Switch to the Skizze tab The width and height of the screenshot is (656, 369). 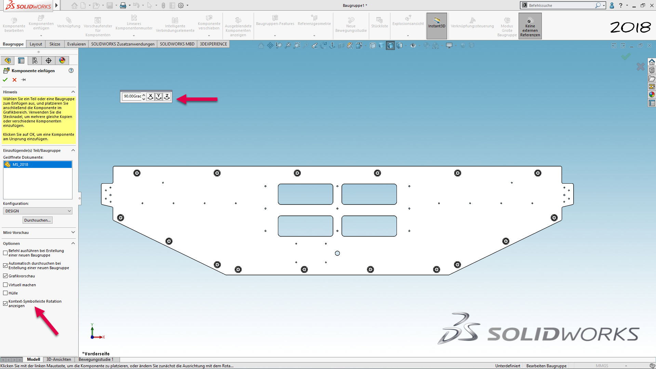(x=55, y=44)
